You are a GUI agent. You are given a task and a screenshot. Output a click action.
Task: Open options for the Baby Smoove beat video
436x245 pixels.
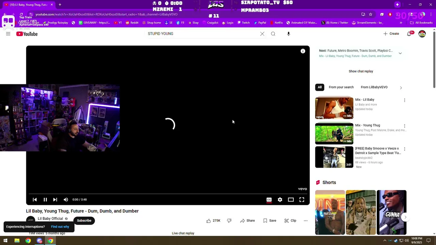[x=405, y=149]
